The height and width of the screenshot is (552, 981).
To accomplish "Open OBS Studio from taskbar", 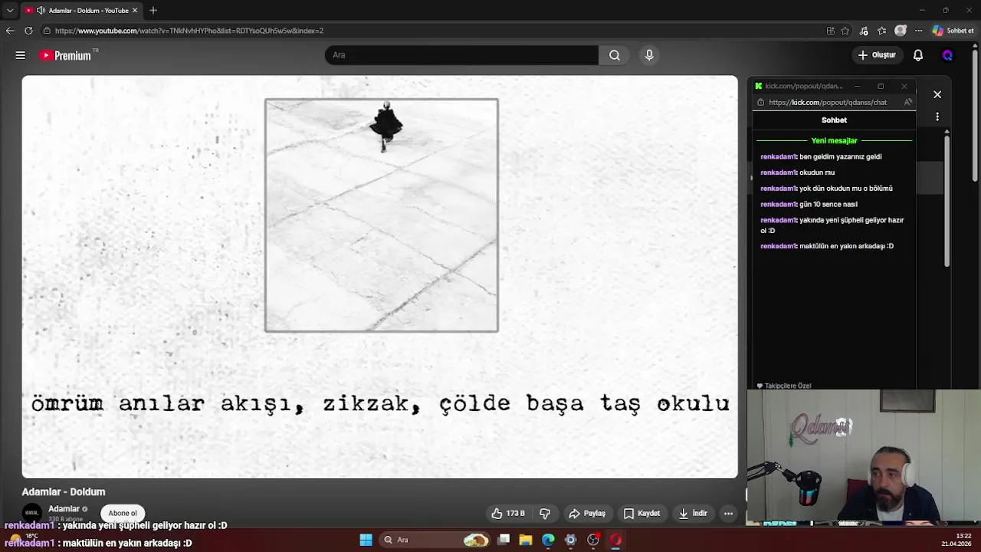I will 593,540.
